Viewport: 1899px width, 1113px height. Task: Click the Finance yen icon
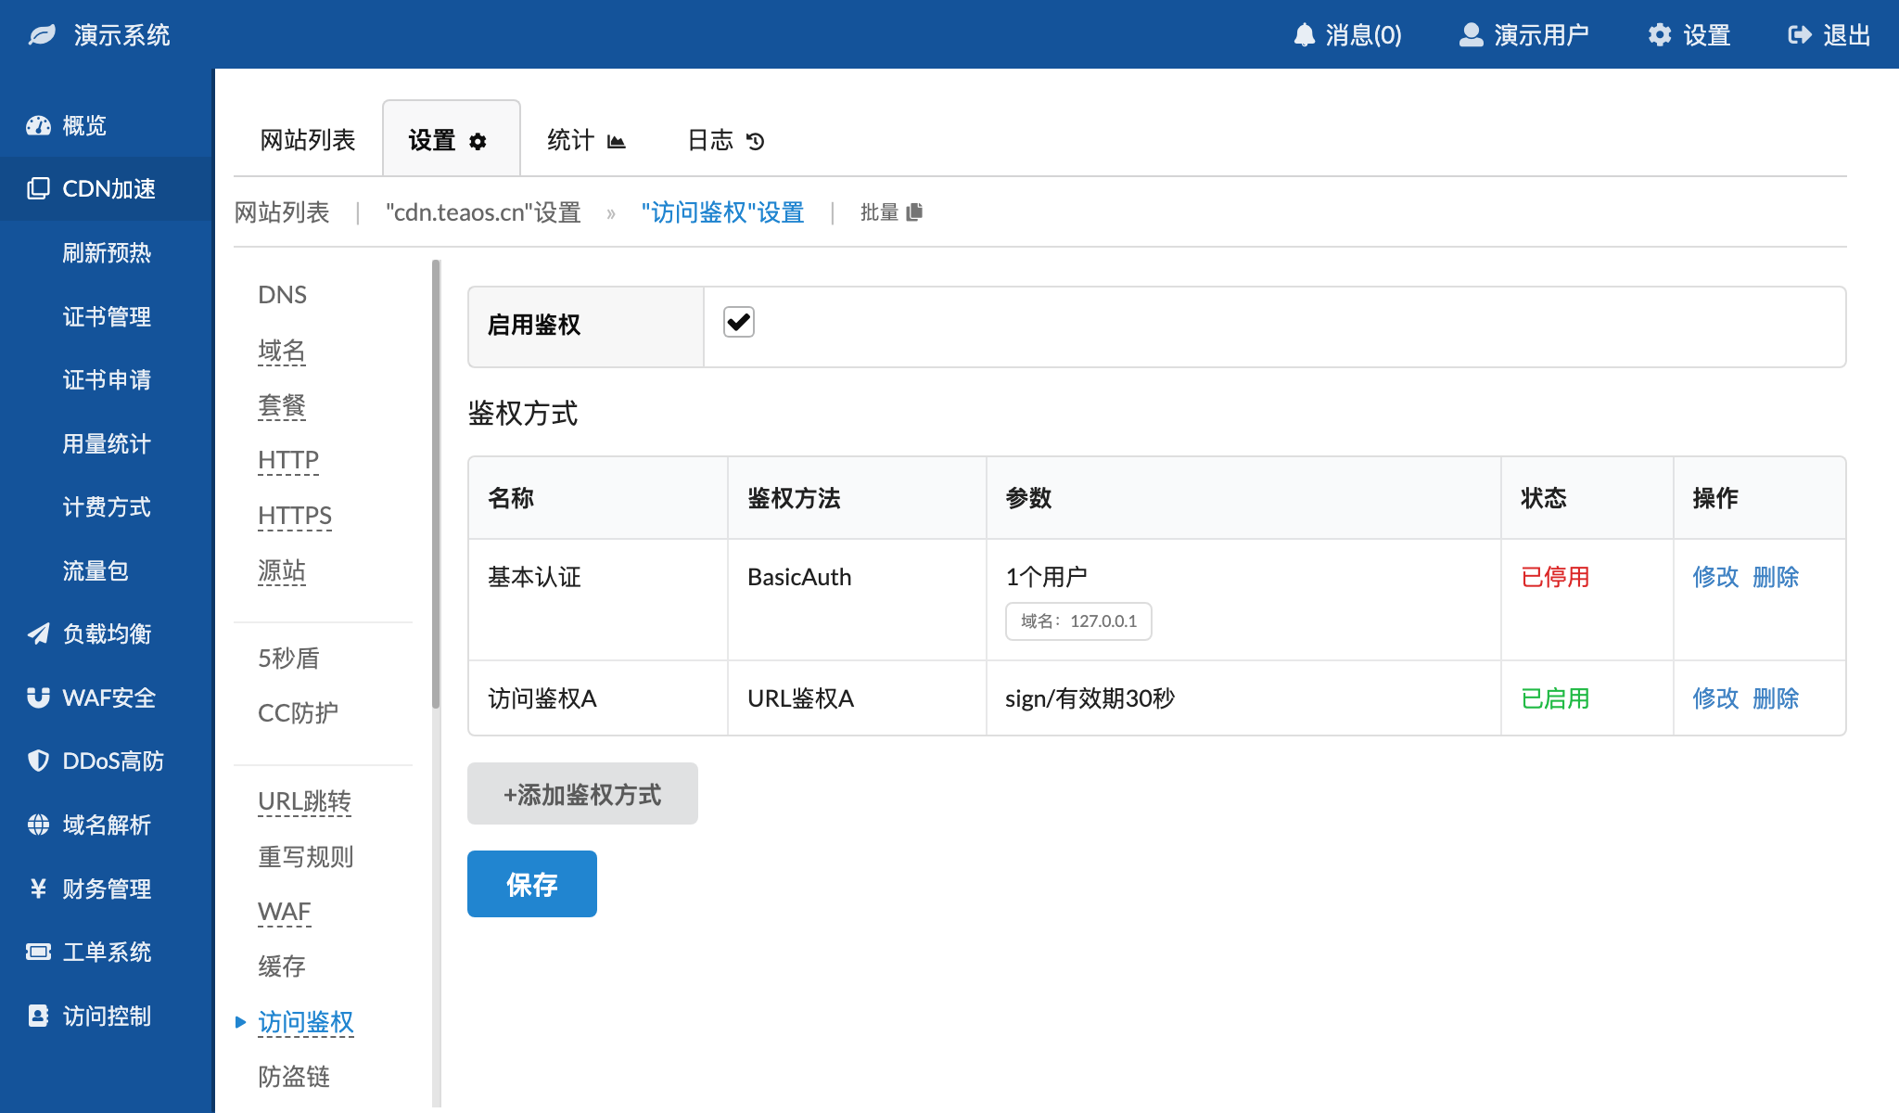[38, 889]
